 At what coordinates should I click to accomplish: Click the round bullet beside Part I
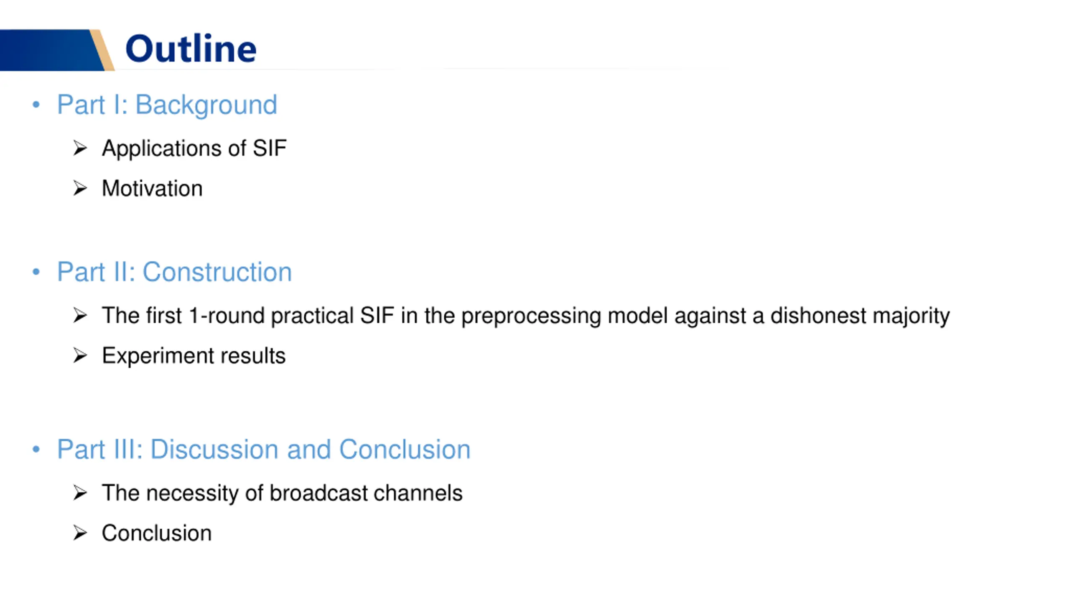tap(36, 105)
